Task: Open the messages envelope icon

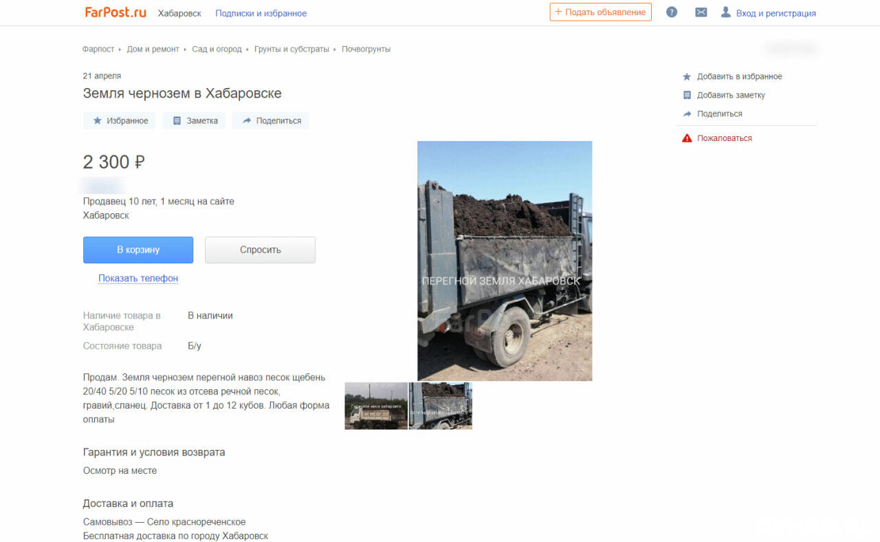Action: [x=701, y=12]
